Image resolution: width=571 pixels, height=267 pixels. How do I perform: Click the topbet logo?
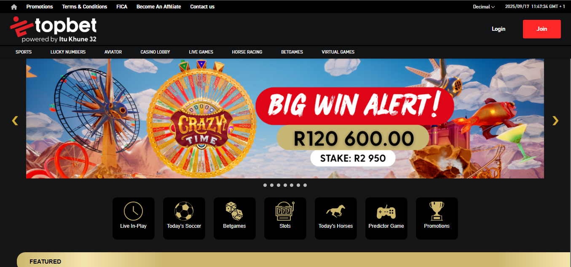[x=54, y=29]
